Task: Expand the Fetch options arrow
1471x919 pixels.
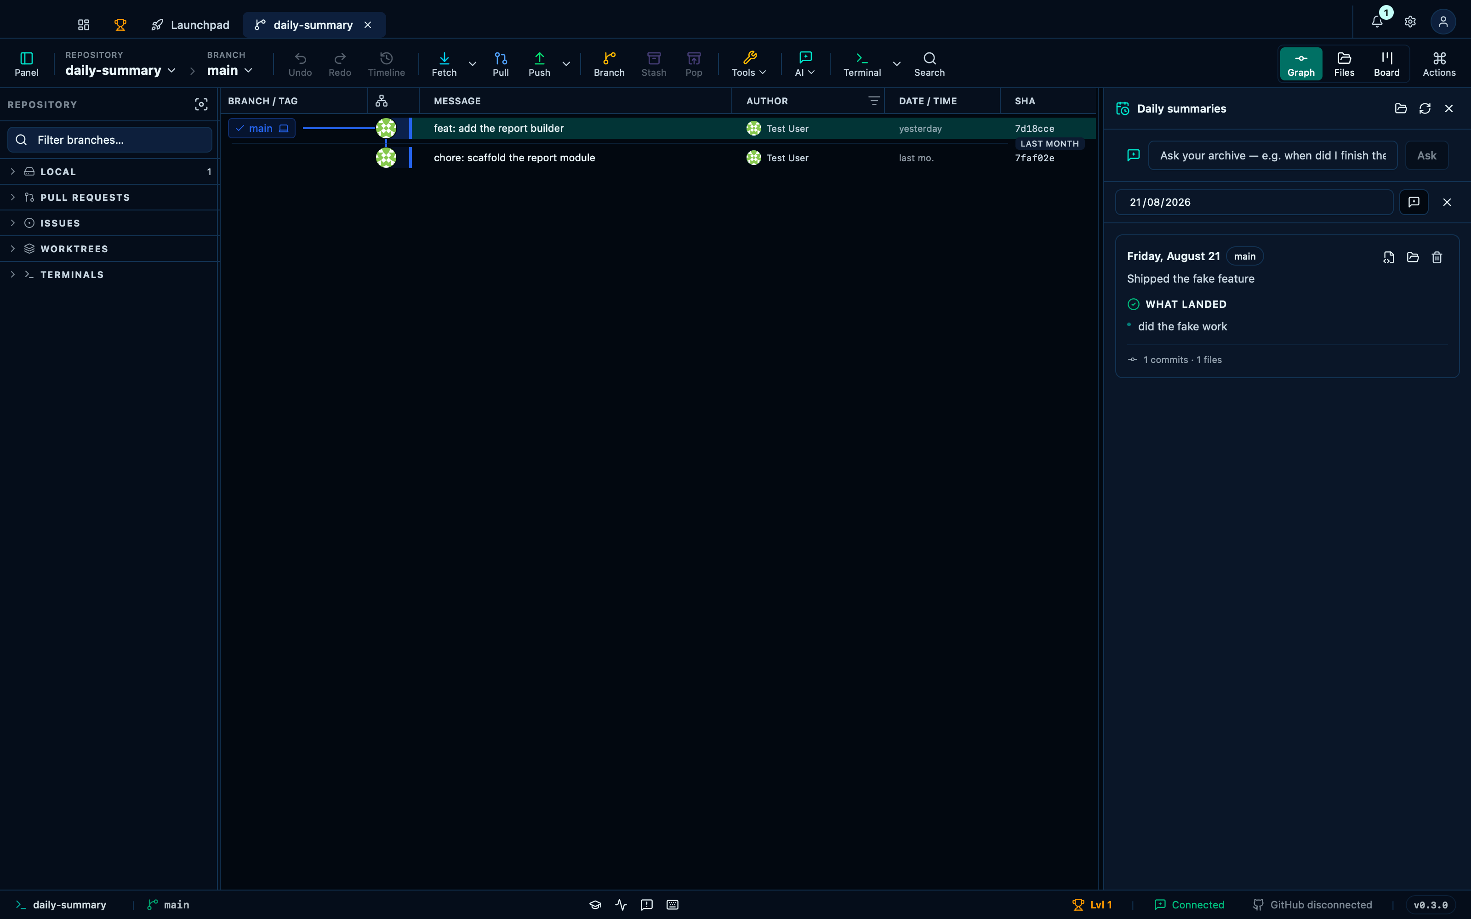Action: (472, 64)
